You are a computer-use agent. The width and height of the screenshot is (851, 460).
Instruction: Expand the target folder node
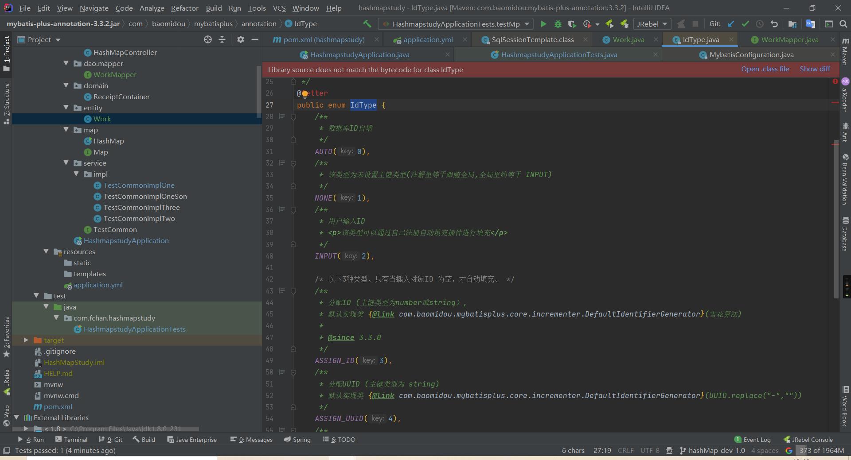(26, 340)
